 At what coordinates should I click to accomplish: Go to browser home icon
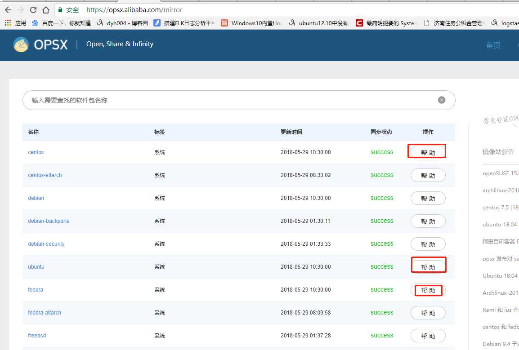(x=46, y=10)
